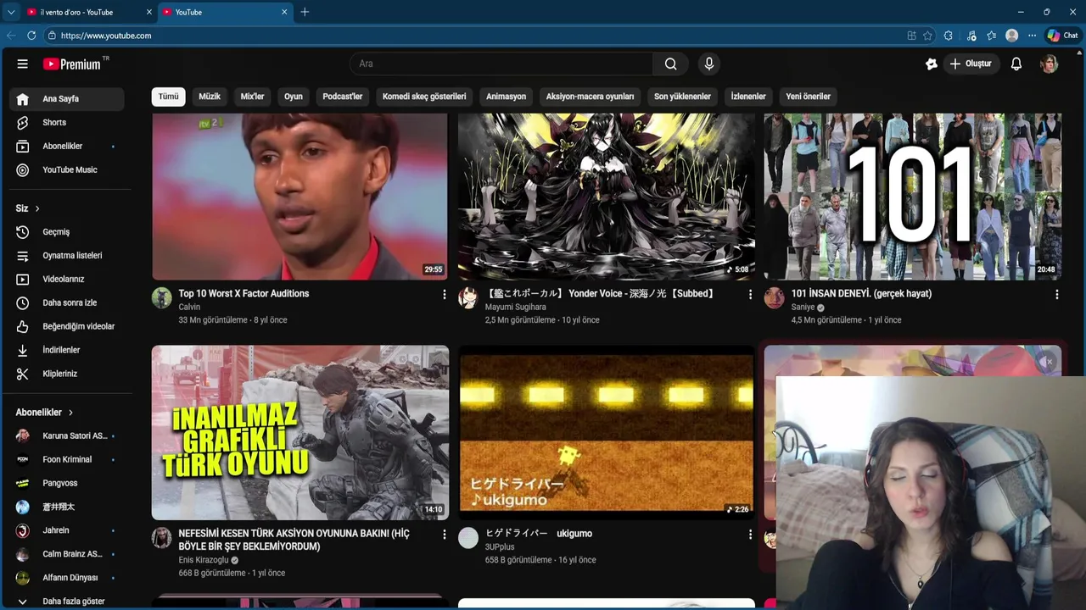Select the Müzik filter chip

pyautogui.click(x=210, y=97)
